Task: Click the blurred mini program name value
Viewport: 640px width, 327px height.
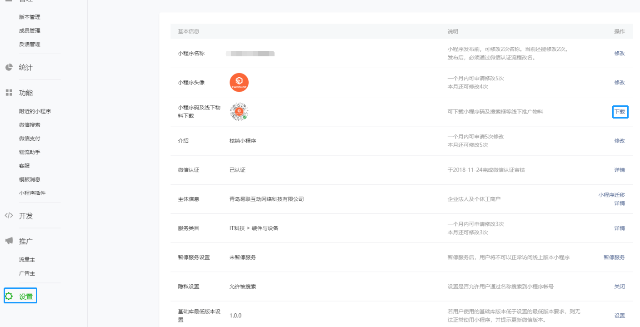Action: coord(250,54)
